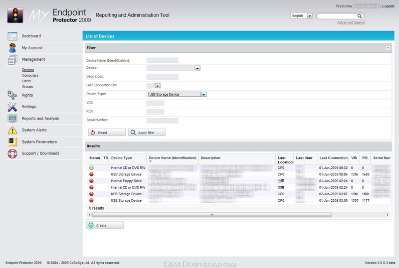Open Rights menu item
This screenshot has width=399, height=268.
click(x=27, y=95)
